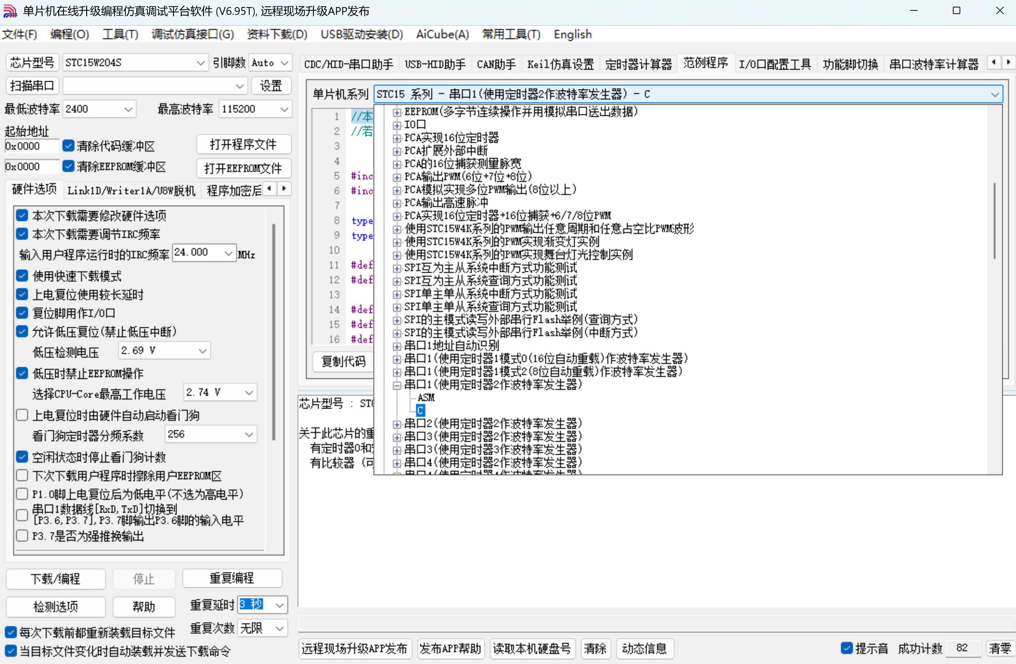Click the 下载/编程 button
The height and width of the screenshot is (664, 1016).
tap(55, 579)
